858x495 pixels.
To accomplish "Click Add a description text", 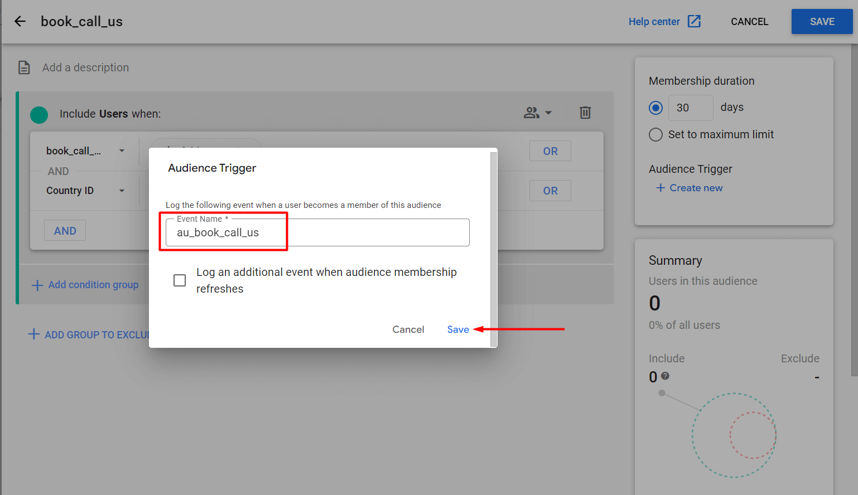I will click(85, 67).
